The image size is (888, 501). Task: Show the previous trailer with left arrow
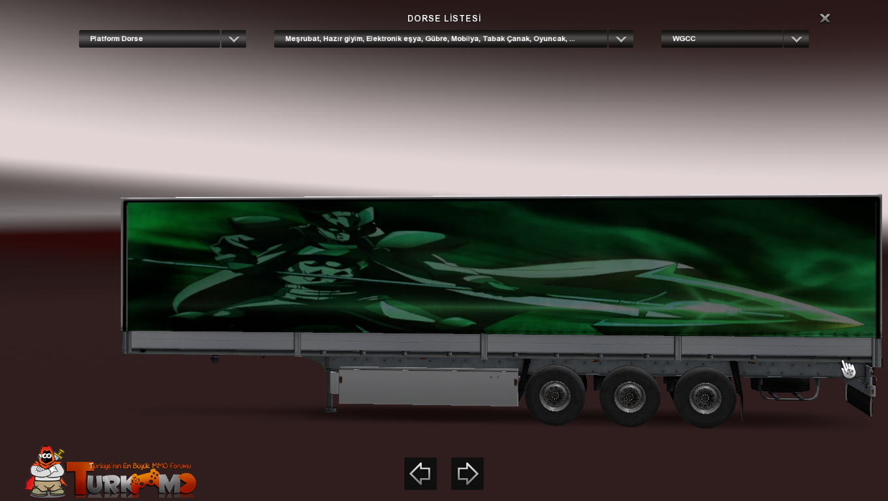pos(420,474)
